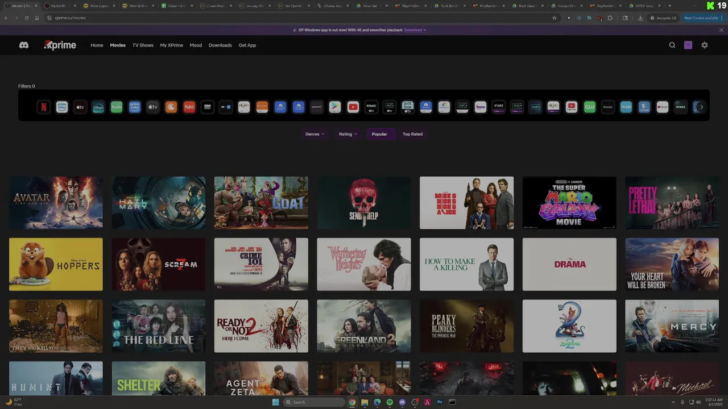The width and height of the screenshot is (728, 409).
Task: Open the browser downloads icon
Action: click(640, 18)
